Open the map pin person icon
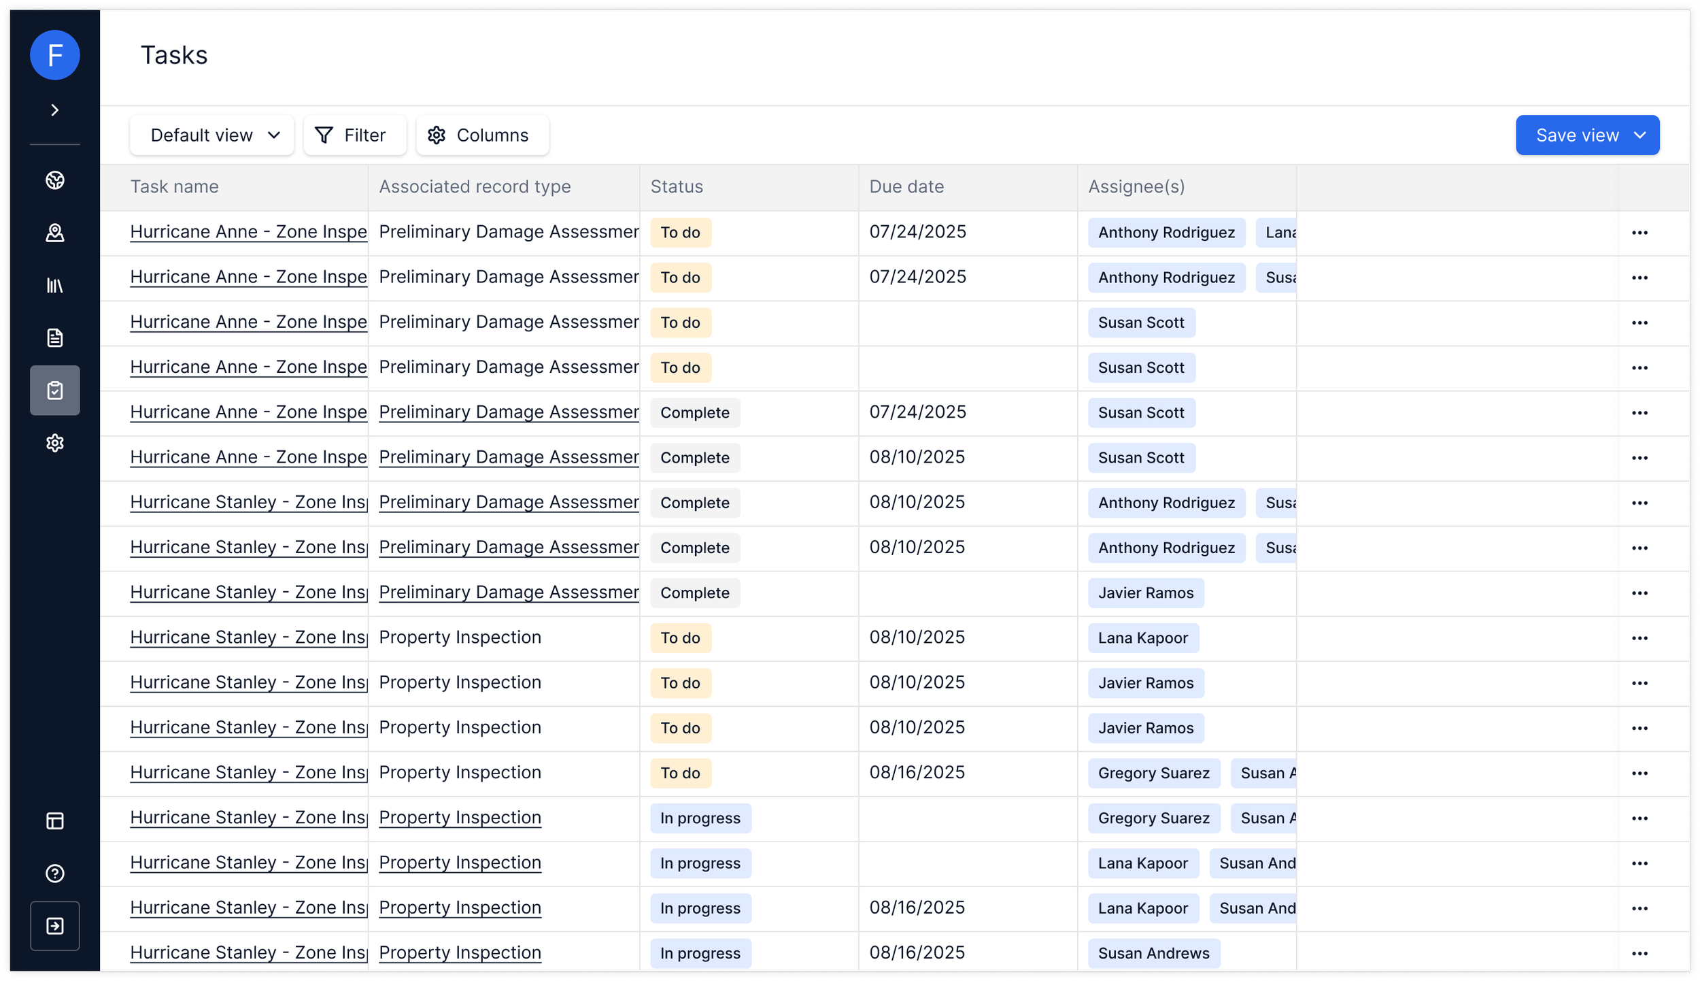1700x981 pixels. coord(55,233)
